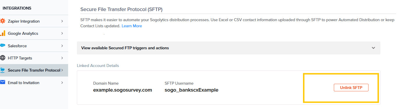Screen dimensions: 397x109
Task: Click the Google Analytics bar chart icon
Action: 3,33
